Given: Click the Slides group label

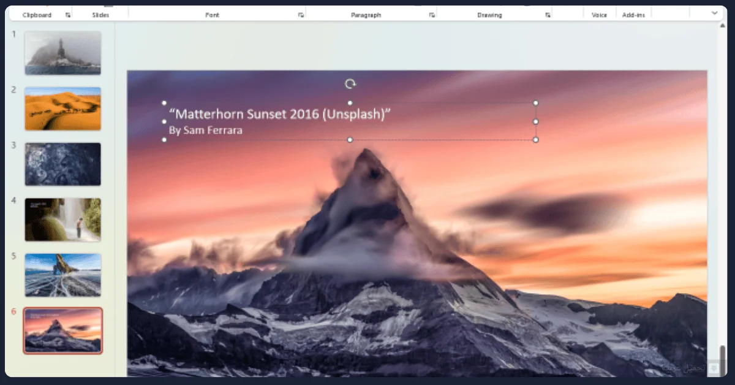Looking at the screenshot, I should (100, 15).
